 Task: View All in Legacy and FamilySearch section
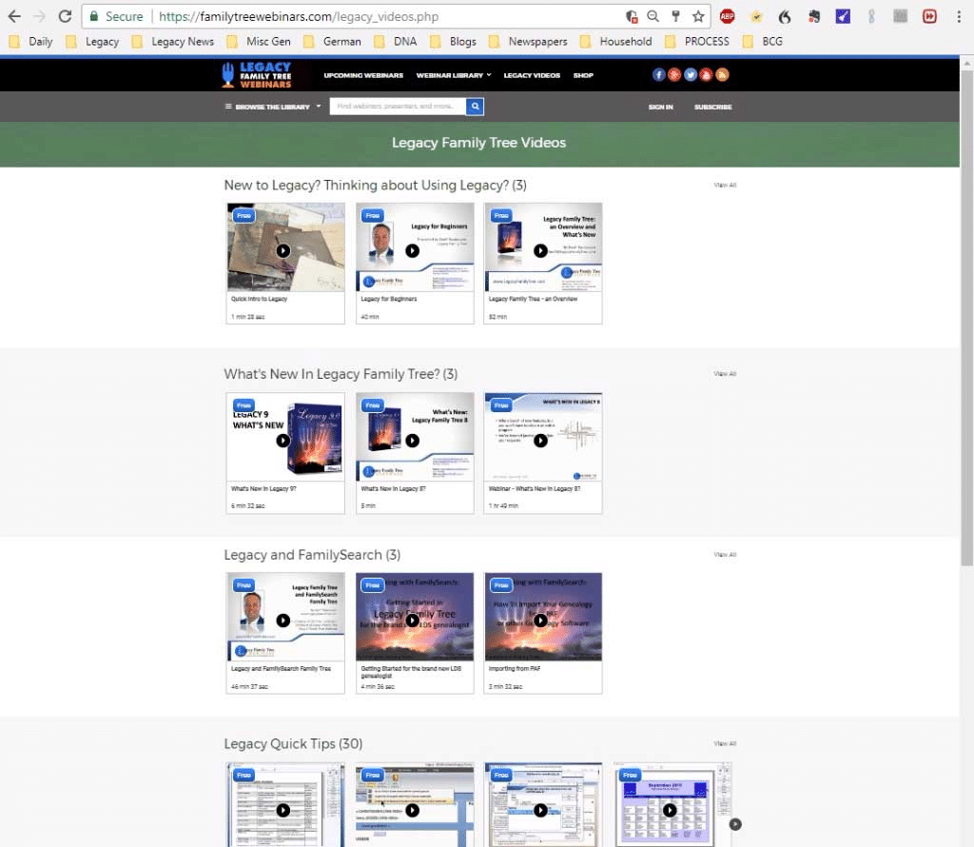pos(725,554)
